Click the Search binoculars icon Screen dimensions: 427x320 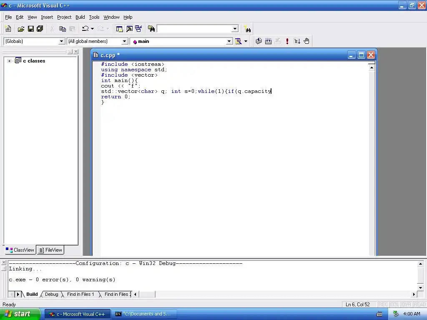[247, 29]
